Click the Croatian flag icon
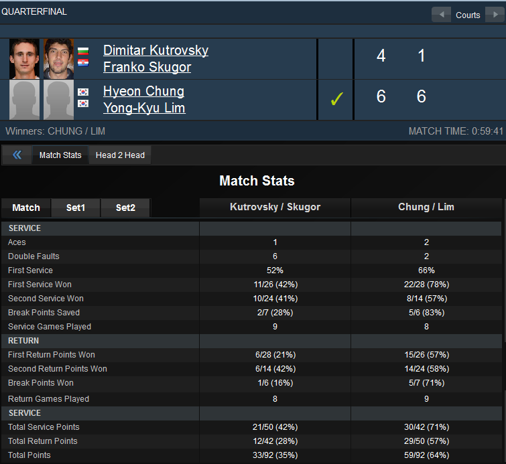 [x=83, y=62]
